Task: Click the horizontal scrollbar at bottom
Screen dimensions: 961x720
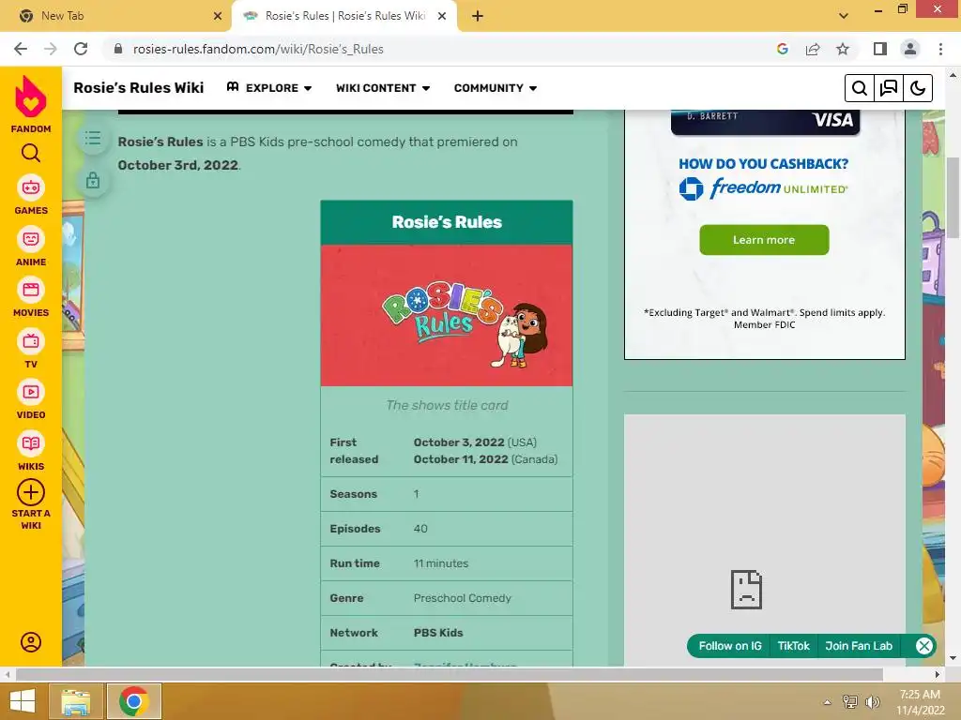Action: pyautogui.click(x=450, y=675)
